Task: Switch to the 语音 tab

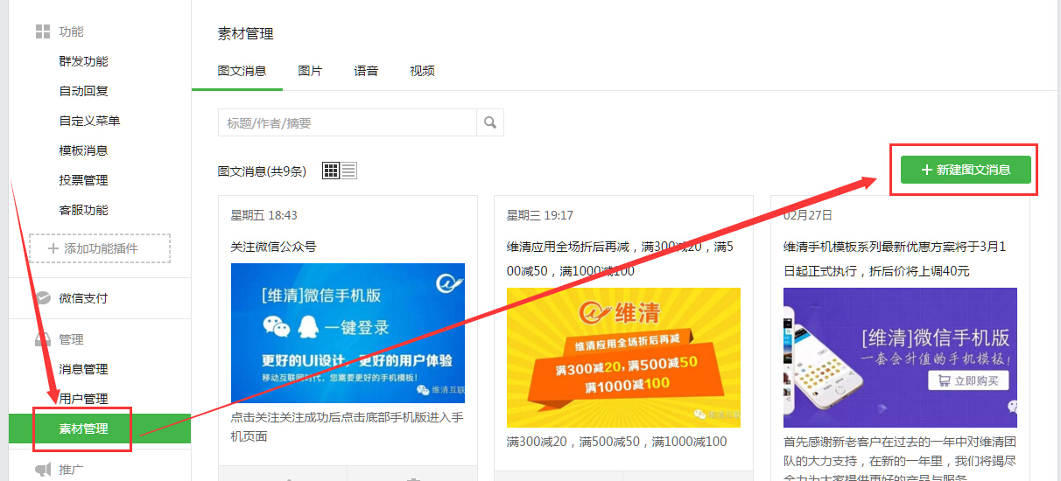Action: (x=366, y=71)
